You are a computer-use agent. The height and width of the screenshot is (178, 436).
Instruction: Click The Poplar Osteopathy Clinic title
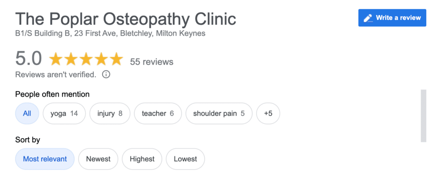tap(126, 19)
